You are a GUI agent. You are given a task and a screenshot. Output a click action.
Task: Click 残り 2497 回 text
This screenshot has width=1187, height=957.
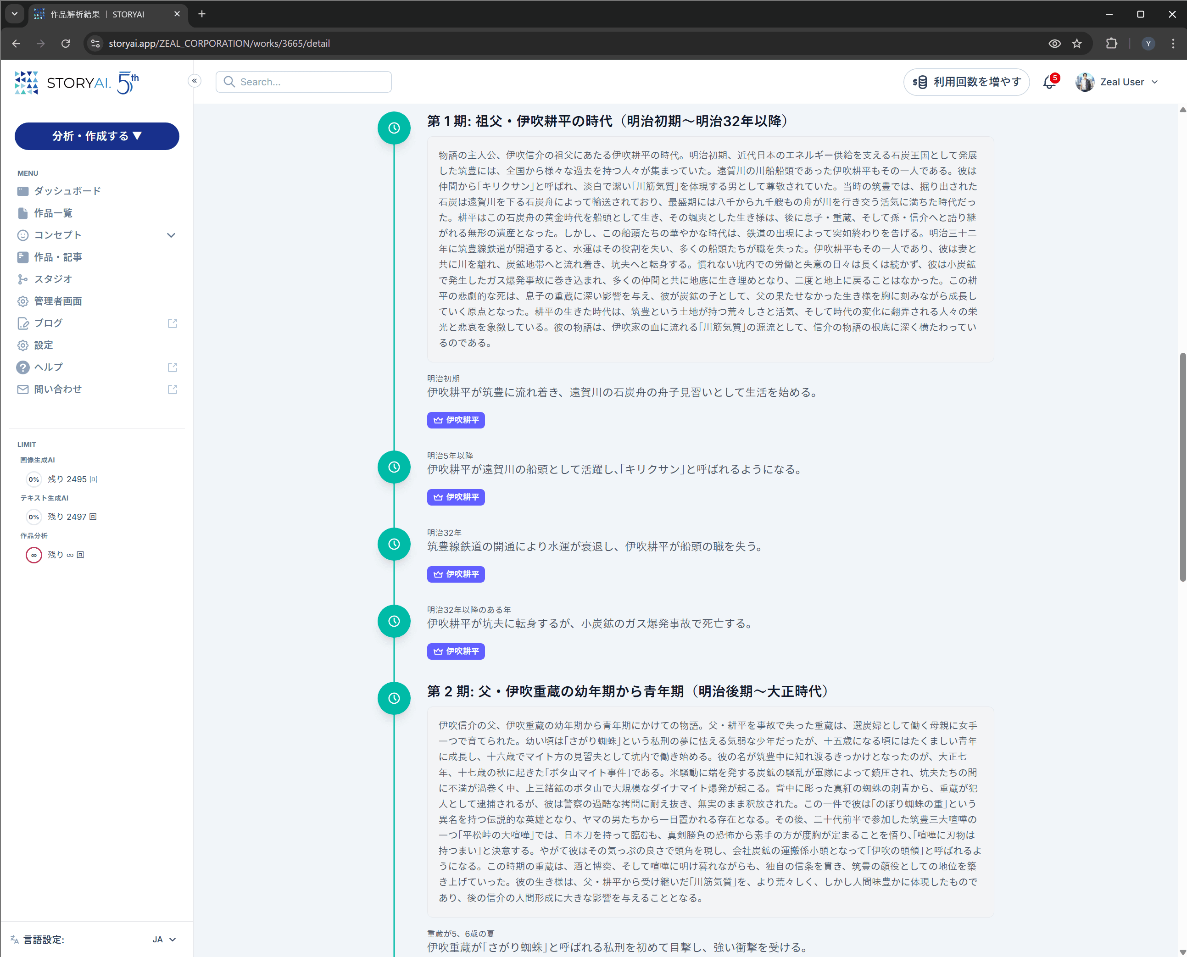click(72, 517)
